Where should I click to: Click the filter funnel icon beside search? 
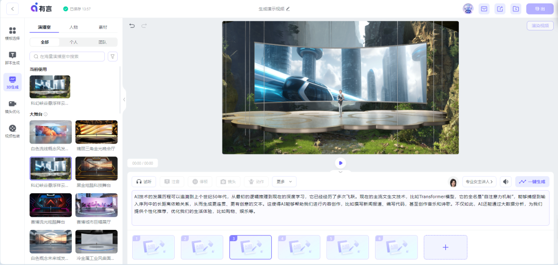pos(113,56)
